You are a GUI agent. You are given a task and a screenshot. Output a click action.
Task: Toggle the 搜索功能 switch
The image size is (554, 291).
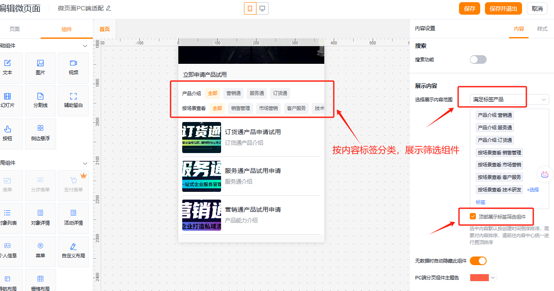478,59
